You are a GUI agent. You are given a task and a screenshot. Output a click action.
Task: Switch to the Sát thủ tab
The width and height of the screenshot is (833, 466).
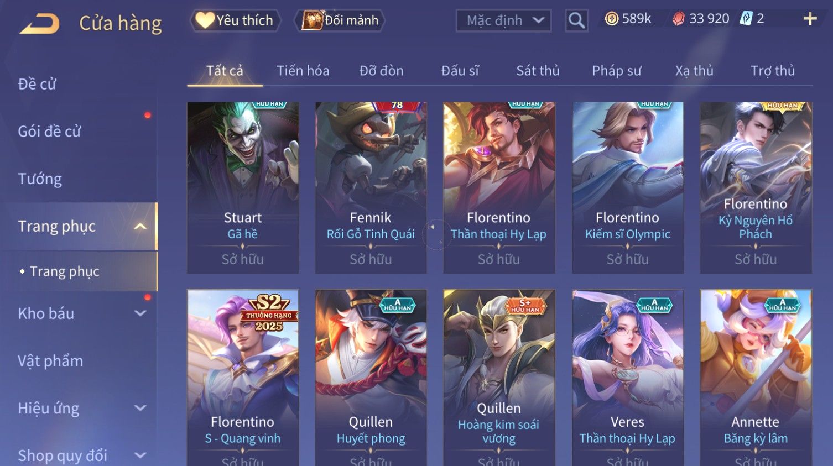(538, 71)
